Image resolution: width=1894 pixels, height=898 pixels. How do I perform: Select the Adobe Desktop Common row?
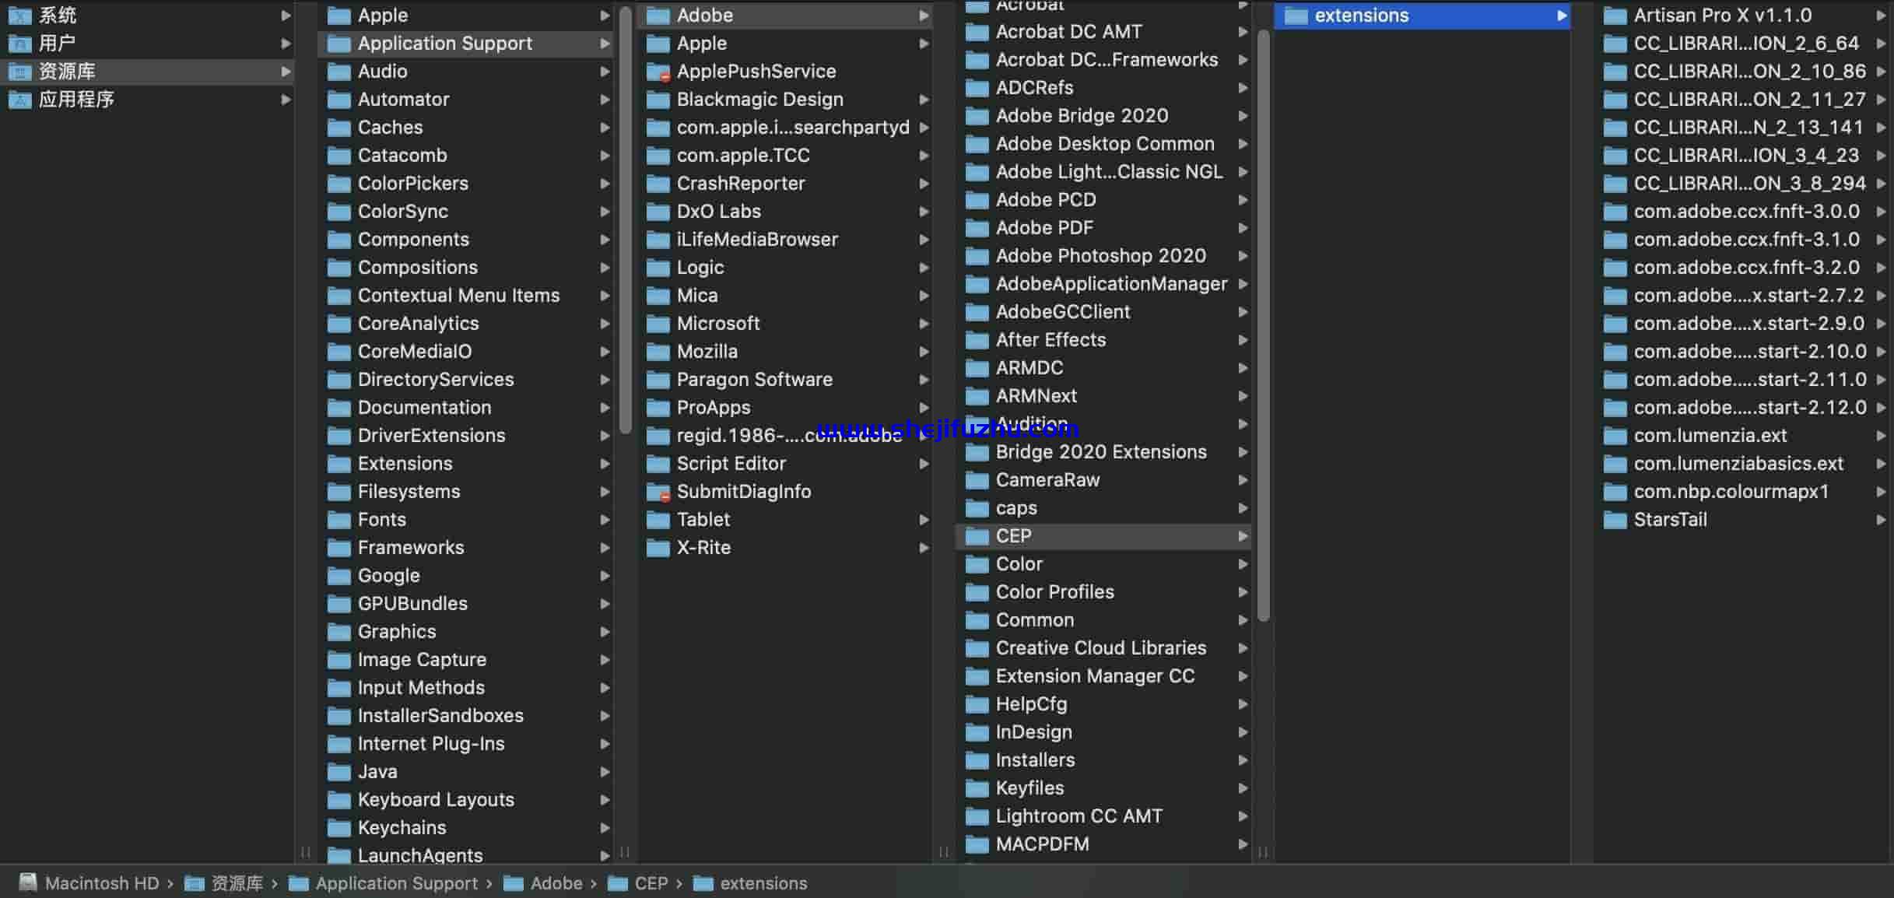[x=1104, y=144]
